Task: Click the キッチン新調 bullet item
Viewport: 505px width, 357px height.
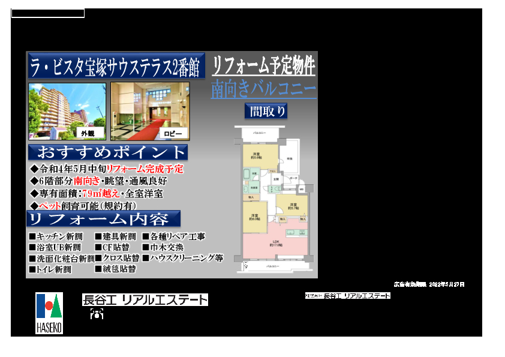Action: (56, 237)
